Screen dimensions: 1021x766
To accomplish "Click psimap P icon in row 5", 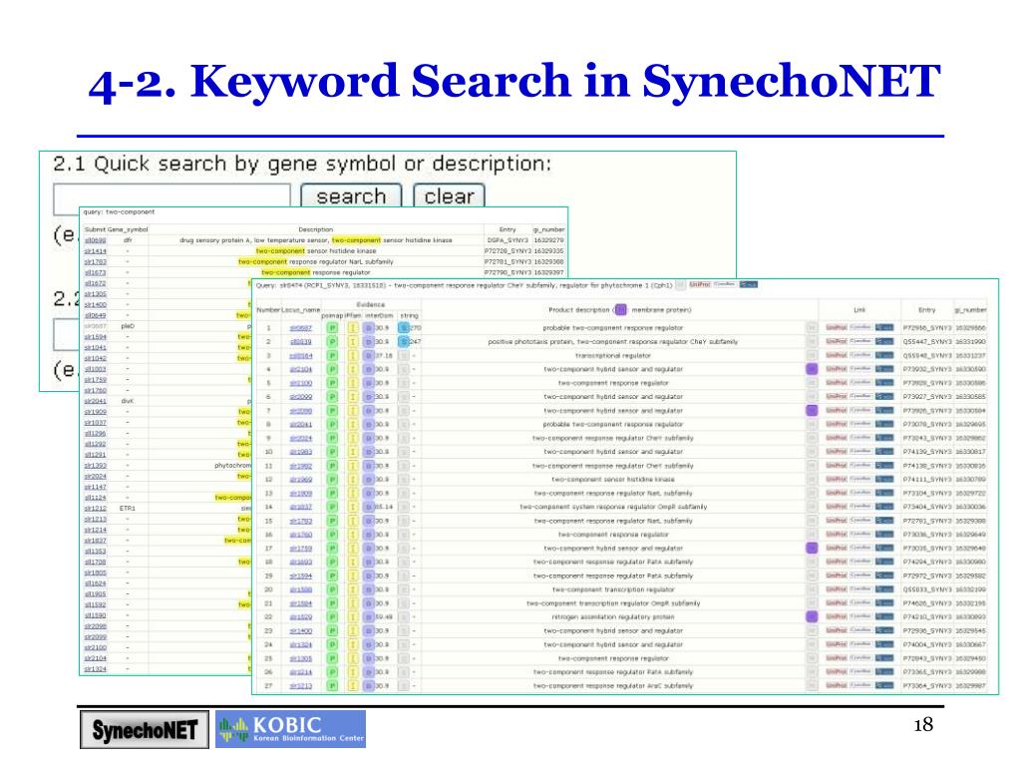I will [332, 384].
